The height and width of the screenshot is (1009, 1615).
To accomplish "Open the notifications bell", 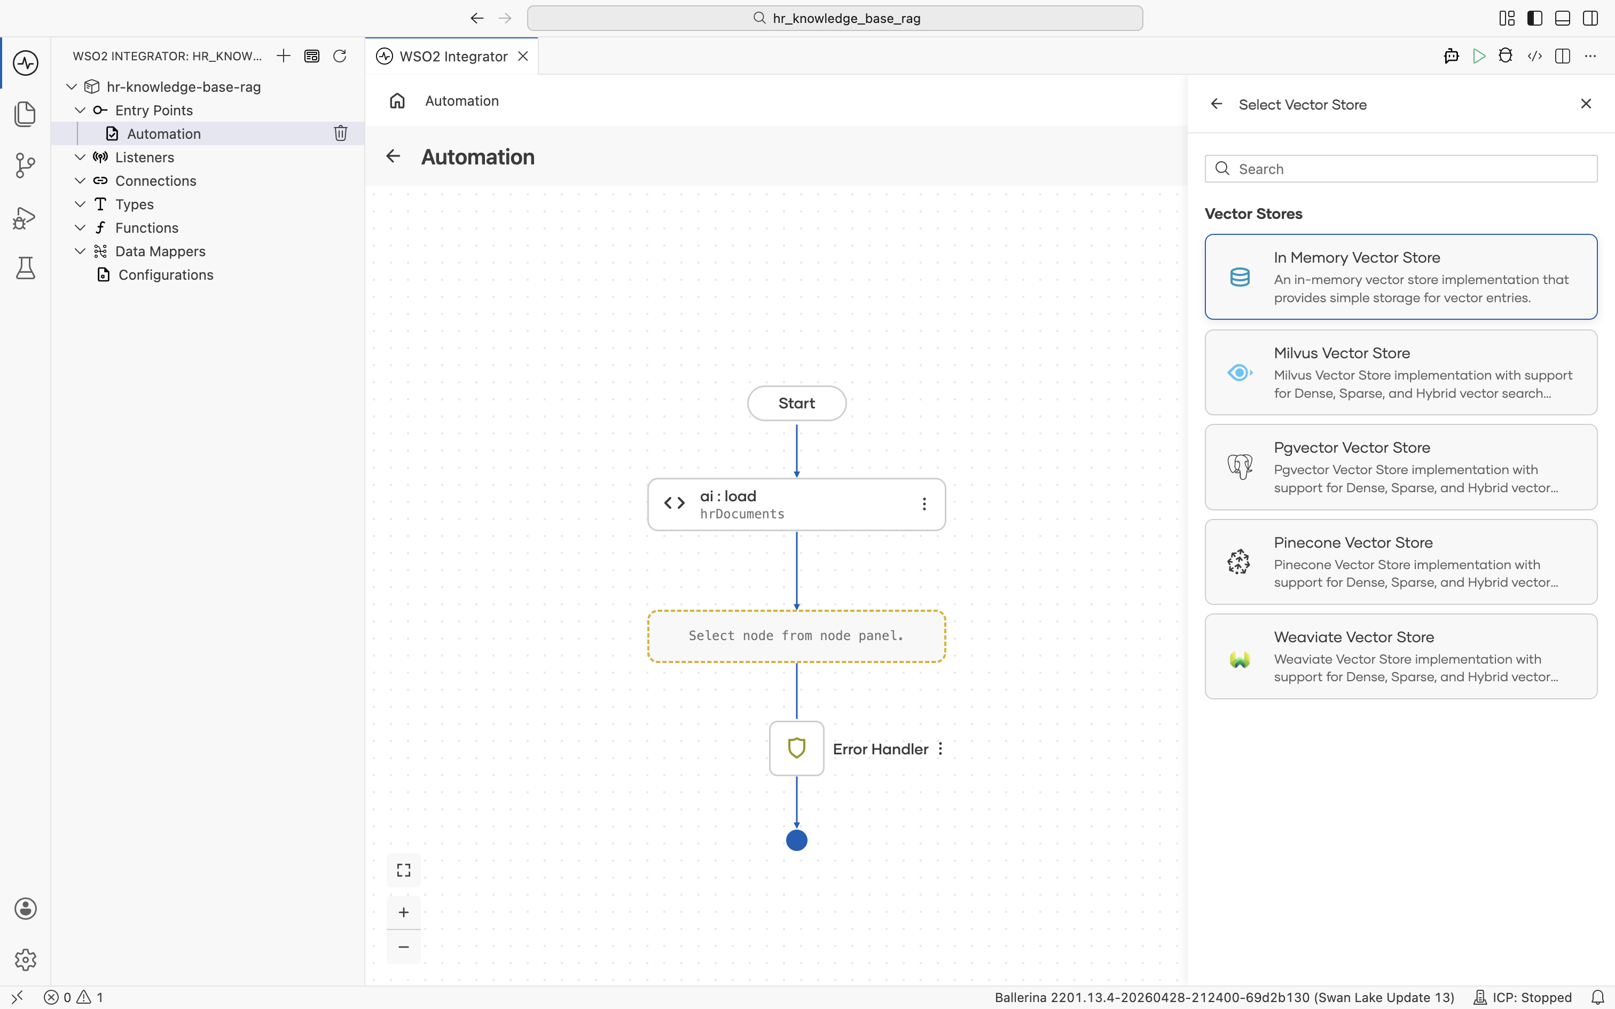I will 1598,998.
